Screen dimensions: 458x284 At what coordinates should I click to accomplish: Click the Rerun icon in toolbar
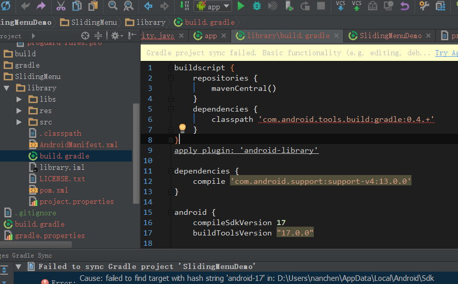(x=305, y=6)
